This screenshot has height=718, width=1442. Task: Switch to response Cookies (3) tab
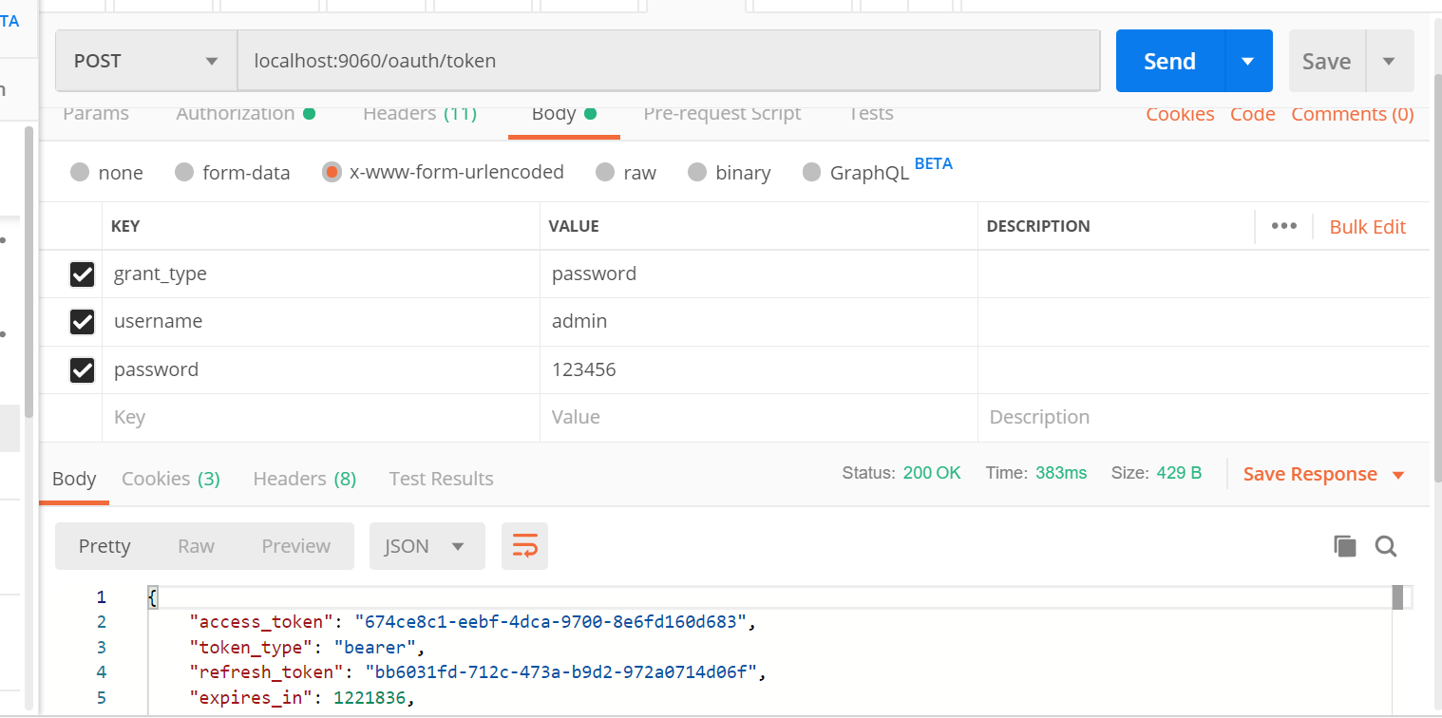[171, 479]
